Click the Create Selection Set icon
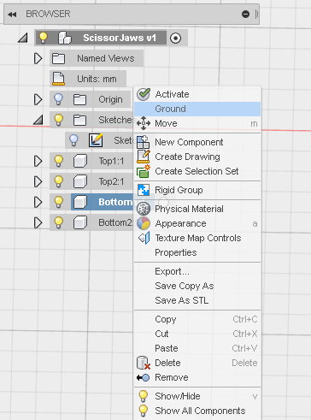This screenshot has height=420, width=311. coord(144,171)
